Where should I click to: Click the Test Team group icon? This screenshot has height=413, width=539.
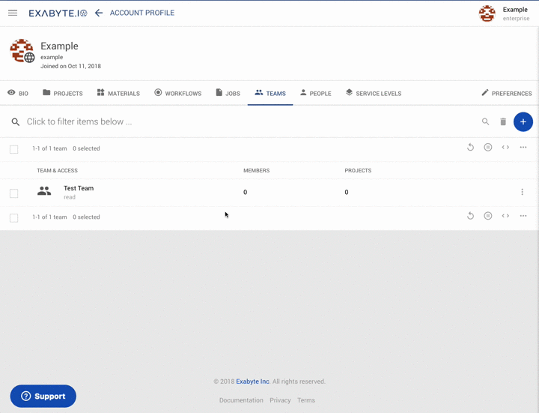coord(44,191)
